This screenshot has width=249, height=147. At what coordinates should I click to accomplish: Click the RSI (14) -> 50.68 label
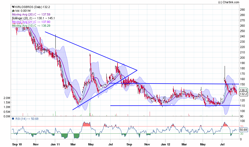click(x=27, y=119)
